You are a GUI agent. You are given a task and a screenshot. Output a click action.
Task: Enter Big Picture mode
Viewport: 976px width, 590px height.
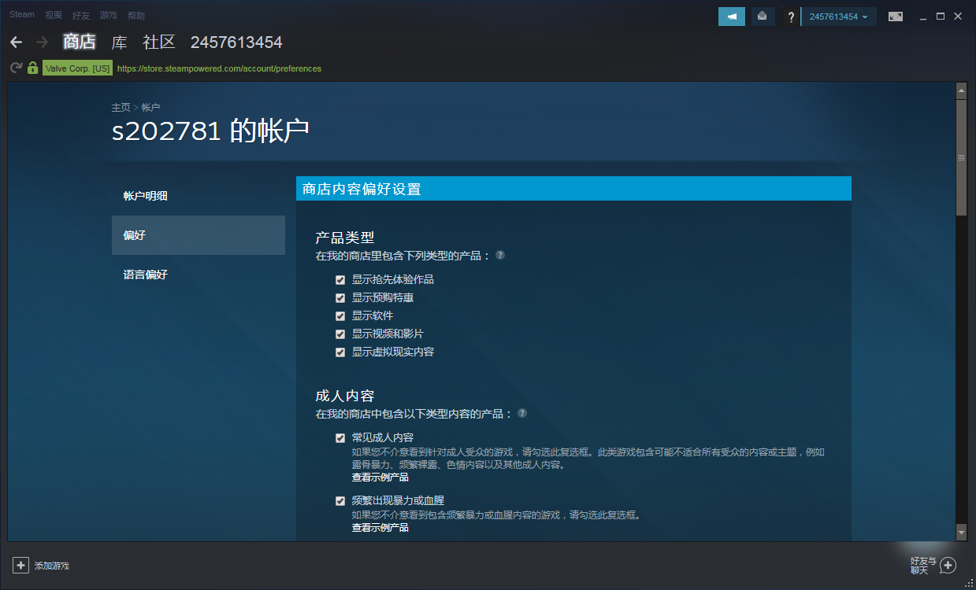click(x=896, y=17)
